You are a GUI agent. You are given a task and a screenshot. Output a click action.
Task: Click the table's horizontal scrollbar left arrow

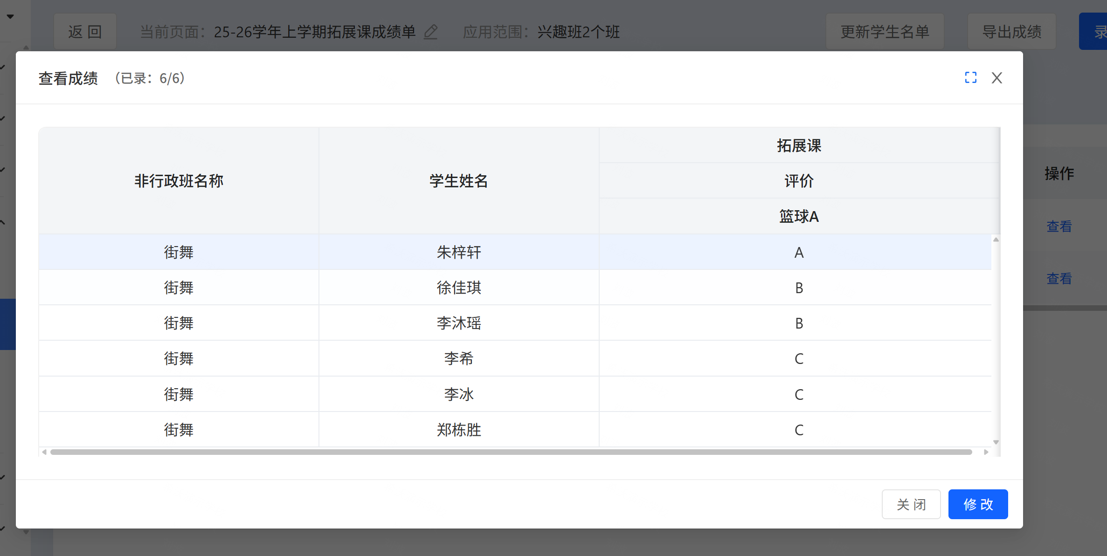(44, 452)
